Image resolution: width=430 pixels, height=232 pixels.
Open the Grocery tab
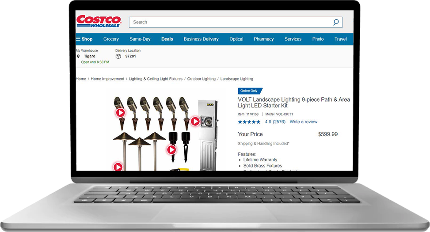pyautogui.click(x=111, y=39)
